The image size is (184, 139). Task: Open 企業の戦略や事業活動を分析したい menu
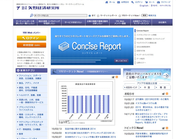tap(97, 22)
